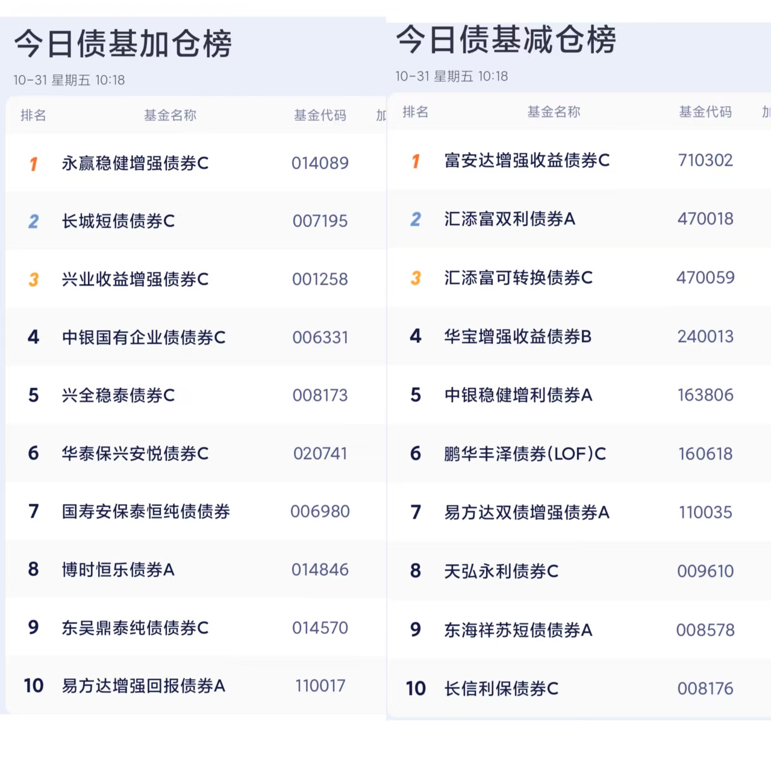
Task: Click fund code 470018
Action: pos(705,219)
